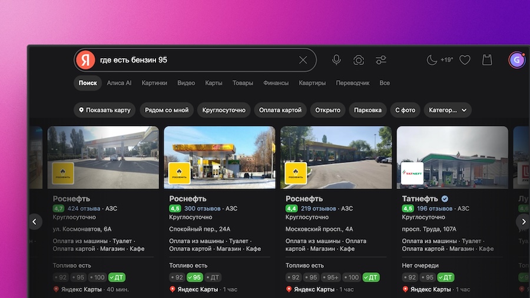This screenshot has width=530, height=298.
Task: Toggle the Рядом со мной filter
Action: [x=167, y=110]
